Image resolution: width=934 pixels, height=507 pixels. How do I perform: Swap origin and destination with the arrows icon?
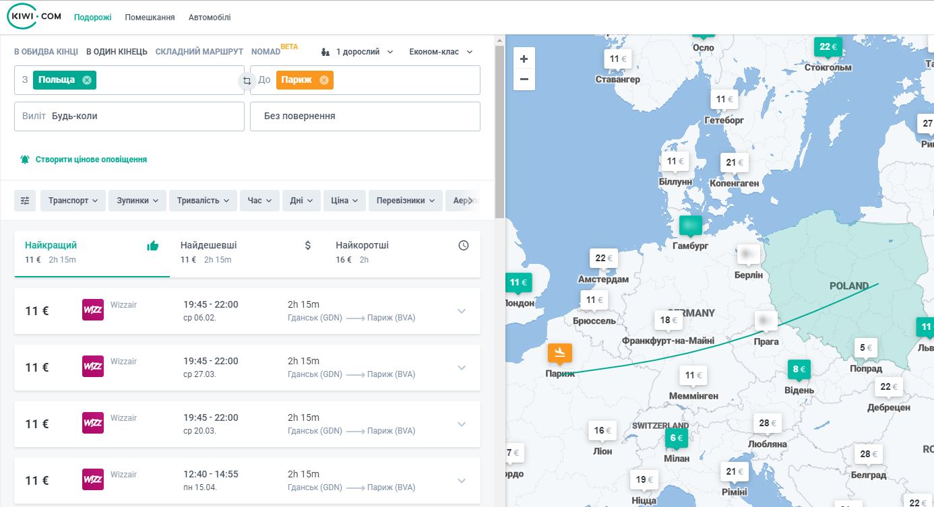pyautogui.click(x=247, y=80)
